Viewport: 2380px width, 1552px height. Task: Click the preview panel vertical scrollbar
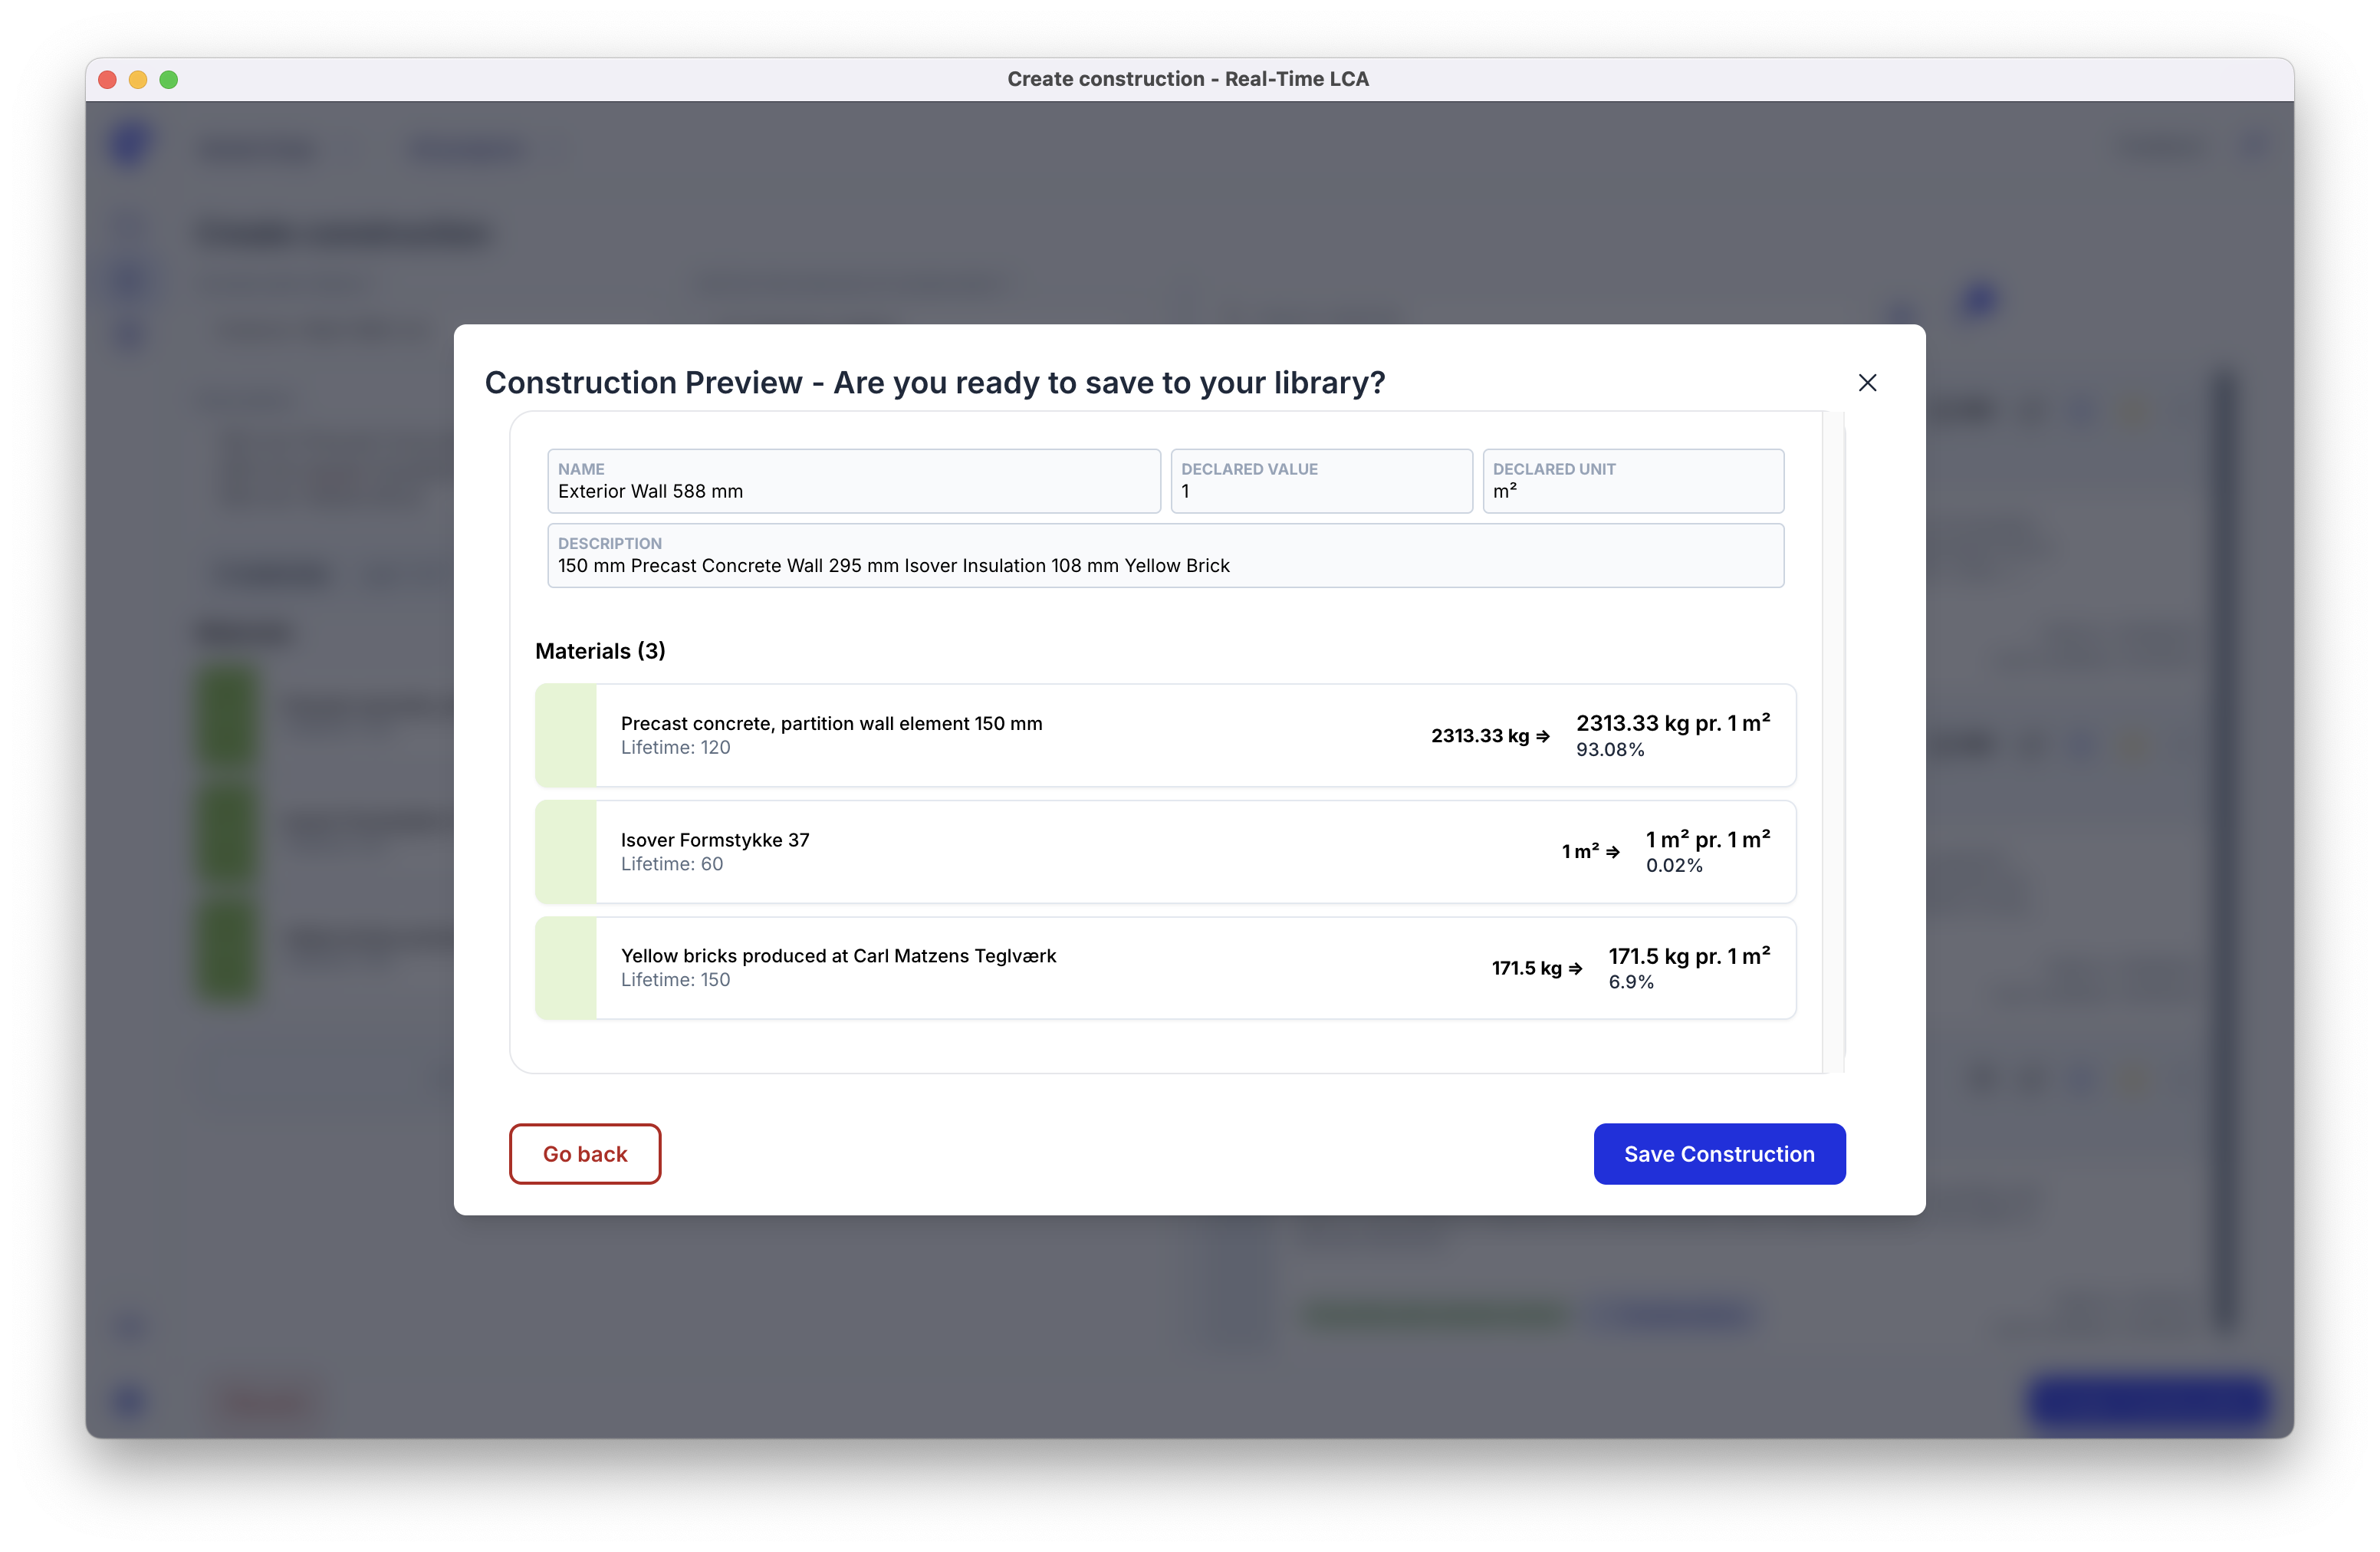(x=1833, y=742)
